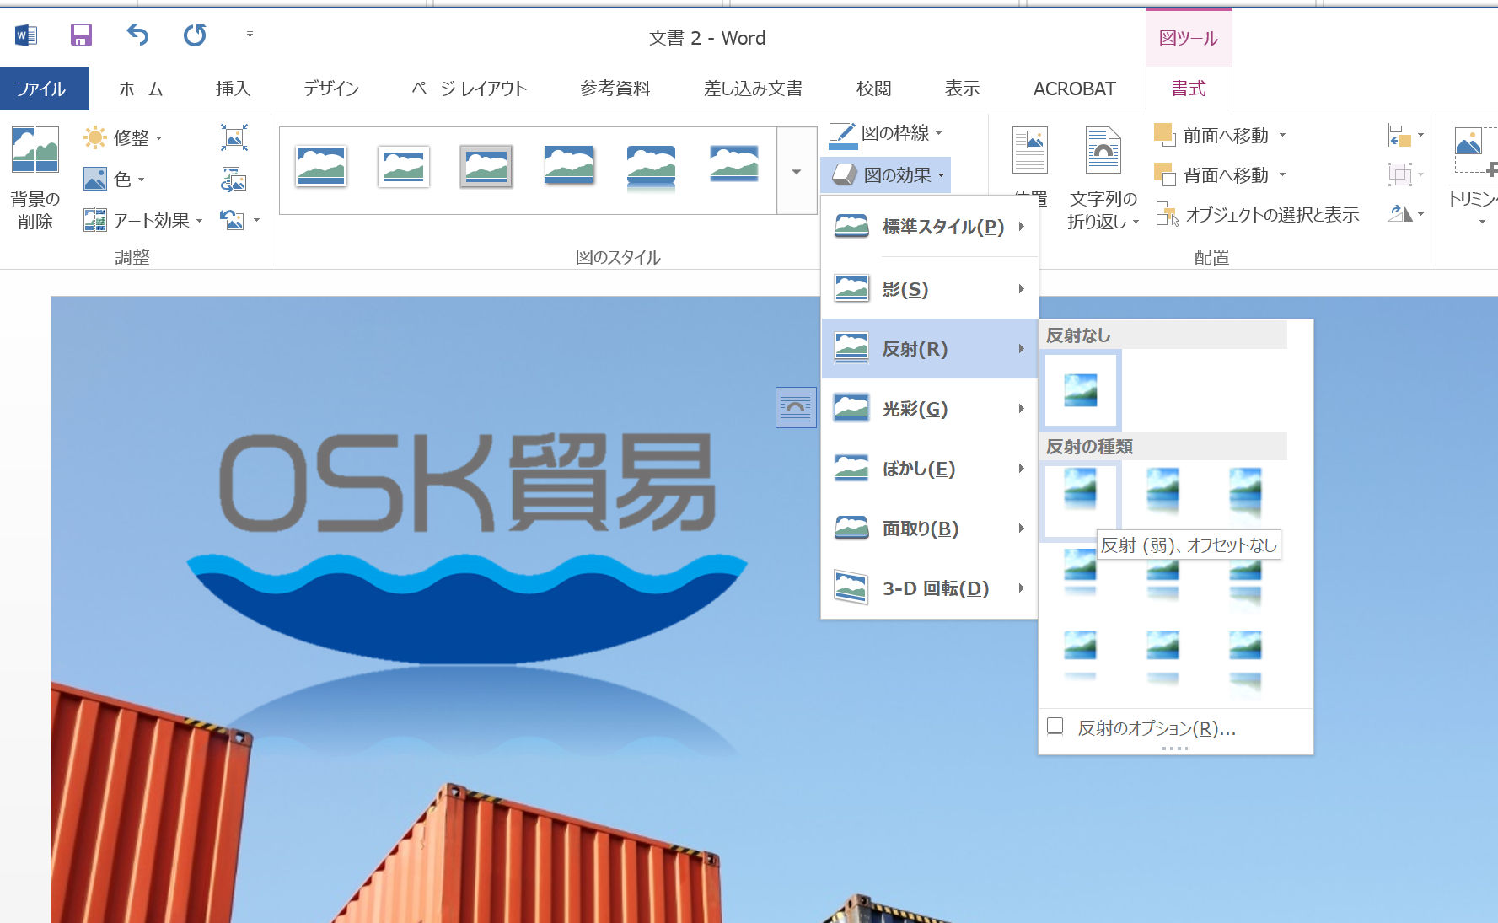Click the オブジェクトの選択と表示 selection pane button
Image resolution: width=1498 pixels, height=923 pixels.
pyautogui.click(x=1257, y=215)
